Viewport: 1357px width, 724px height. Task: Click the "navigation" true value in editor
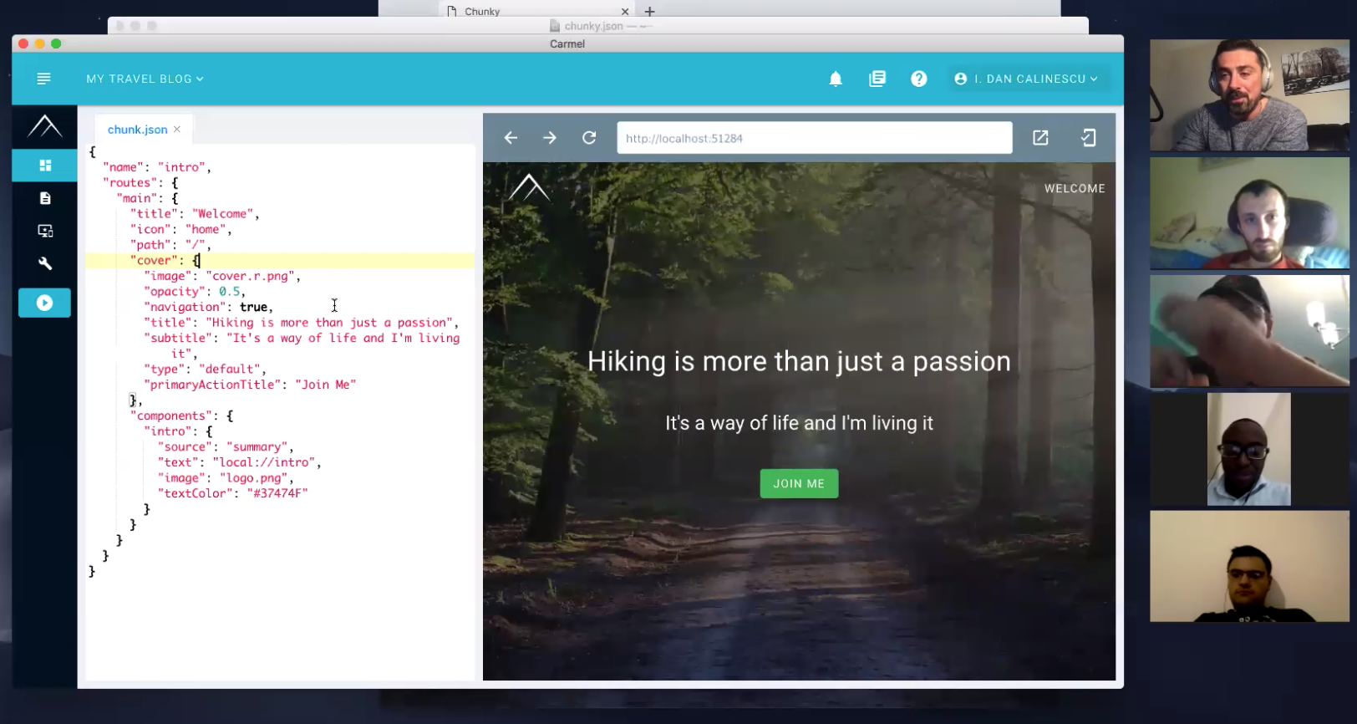(x=253, y=308)
